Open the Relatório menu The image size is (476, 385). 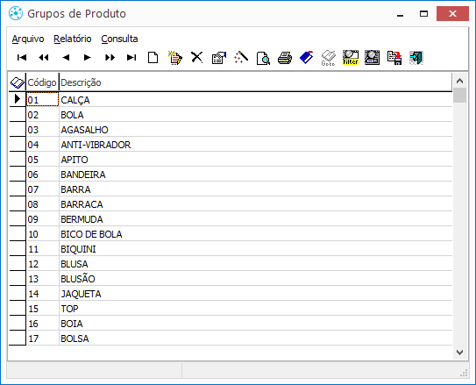73,39
